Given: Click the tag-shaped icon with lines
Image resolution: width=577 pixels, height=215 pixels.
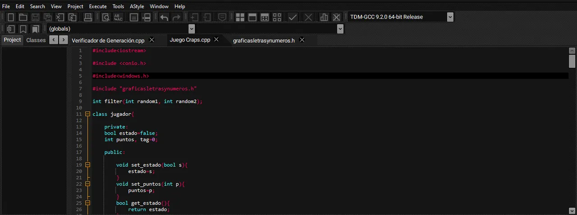Looking at the screenshot, I should click(x=222, y=17).
